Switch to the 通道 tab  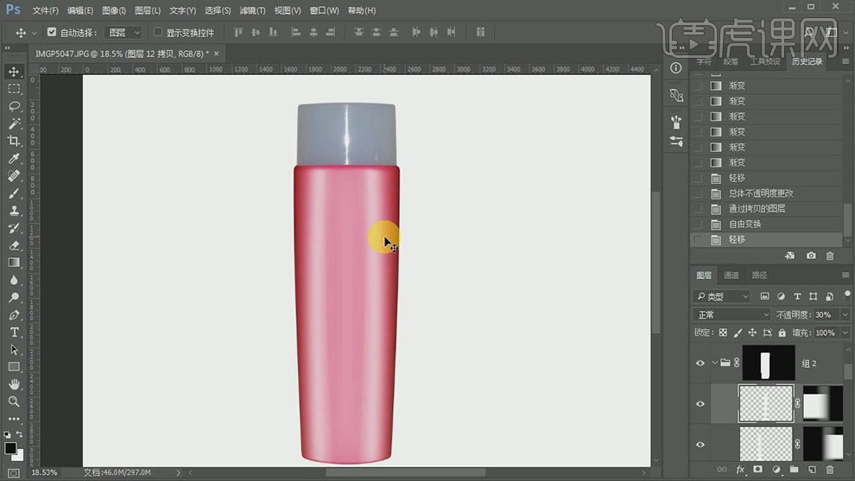731,275
